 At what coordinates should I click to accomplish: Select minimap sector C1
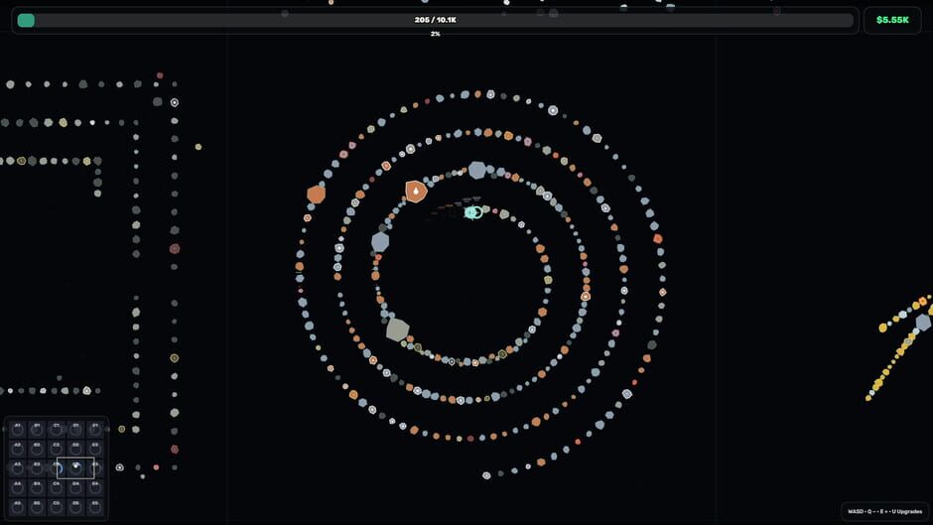click(x=57, y=429)
